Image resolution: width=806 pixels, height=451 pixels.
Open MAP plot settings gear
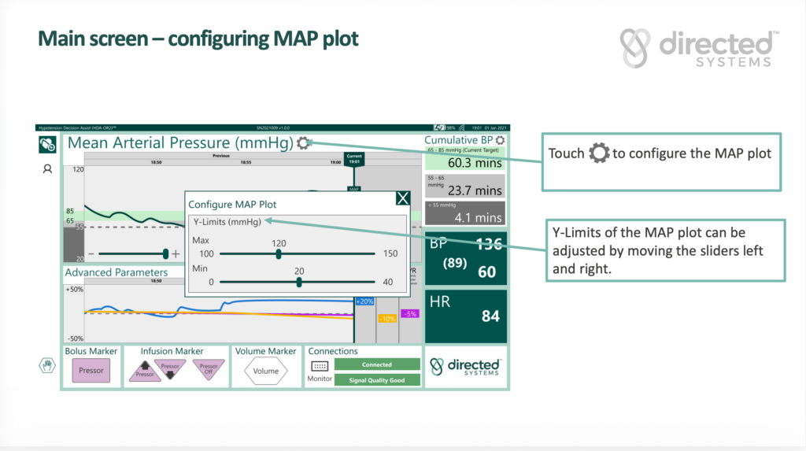point(305,142)
